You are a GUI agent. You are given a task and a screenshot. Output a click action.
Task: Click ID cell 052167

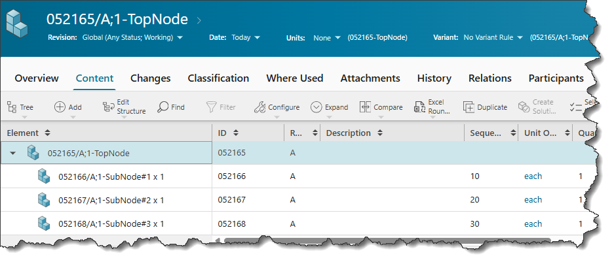232,200
